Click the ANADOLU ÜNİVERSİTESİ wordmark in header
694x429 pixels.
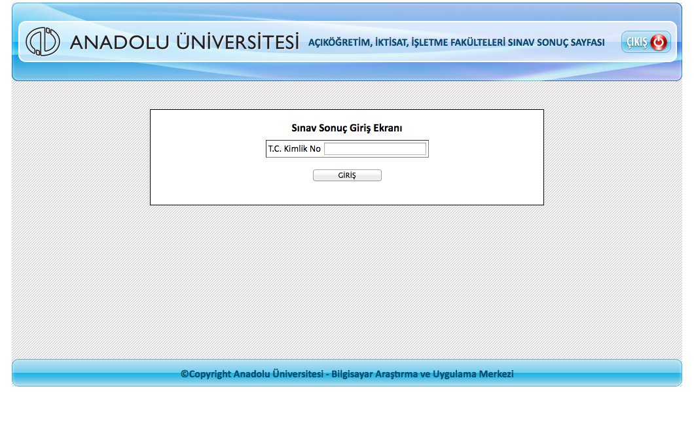[184, 43]
